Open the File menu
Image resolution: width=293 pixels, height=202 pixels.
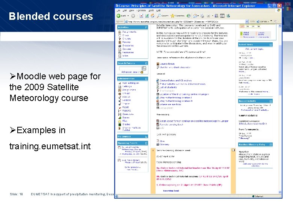[x=118, y=10]
